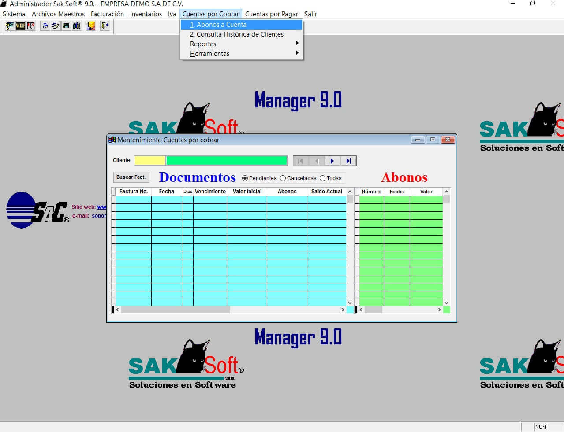Choose Consulta Histórica de Clientes
The height and width of the screenshot is (432, 564).
[x=242, y=34]
